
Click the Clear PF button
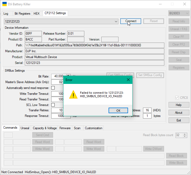(179, 37)
